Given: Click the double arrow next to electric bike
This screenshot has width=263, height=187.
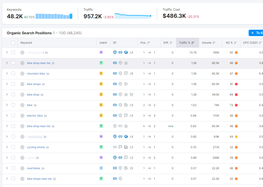Looking at the screenshot, I should [x=46, y=116].
